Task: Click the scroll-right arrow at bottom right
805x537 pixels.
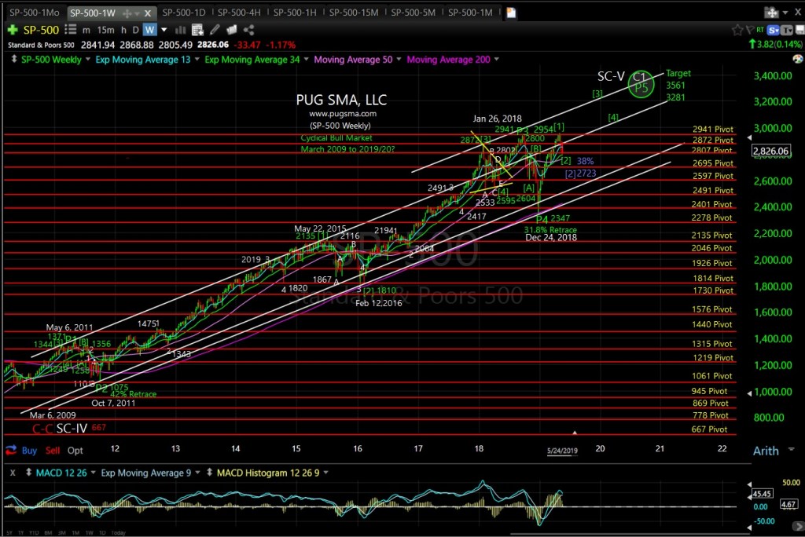Action: (x=797, y=527)
